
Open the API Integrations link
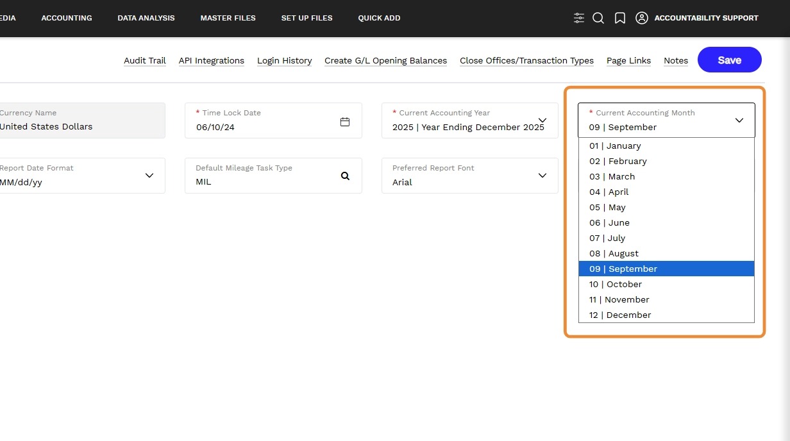[212, 60]
